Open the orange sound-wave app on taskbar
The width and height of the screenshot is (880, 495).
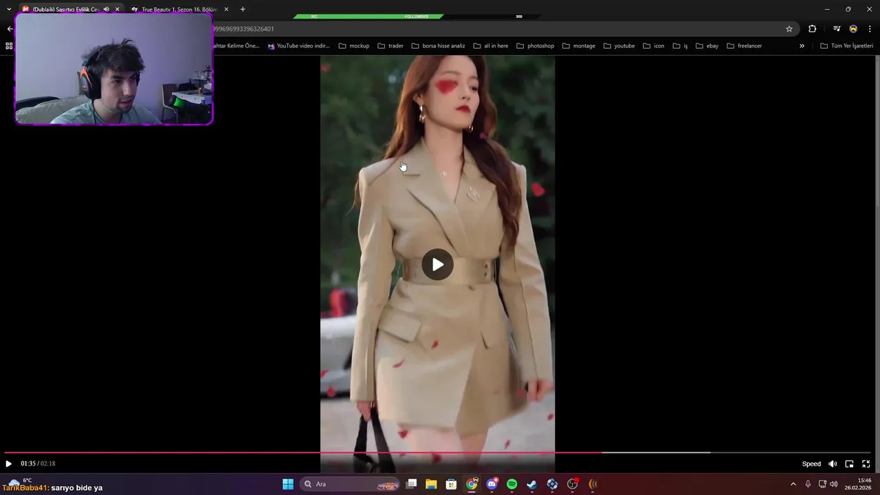click(x=593, y=484)
